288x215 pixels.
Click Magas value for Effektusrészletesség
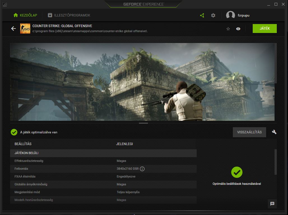tap(121, 161)
